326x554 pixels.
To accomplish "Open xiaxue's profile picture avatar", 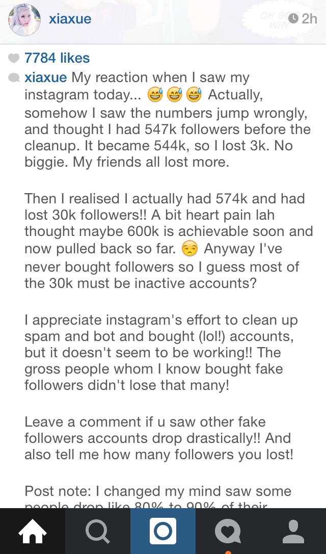I will [x=24, y=20].
